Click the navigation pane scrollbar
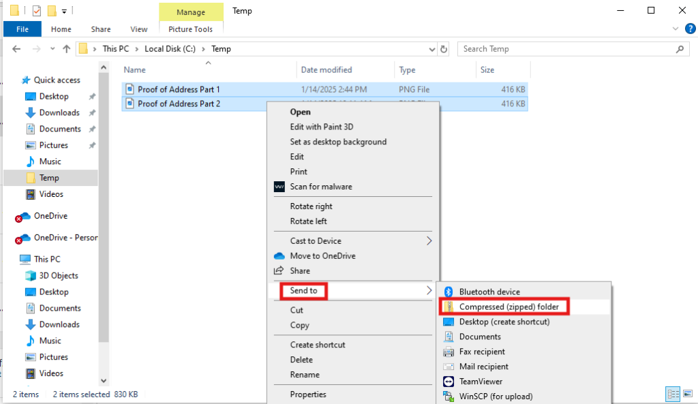The image size is (698, 404). point(103,204)
